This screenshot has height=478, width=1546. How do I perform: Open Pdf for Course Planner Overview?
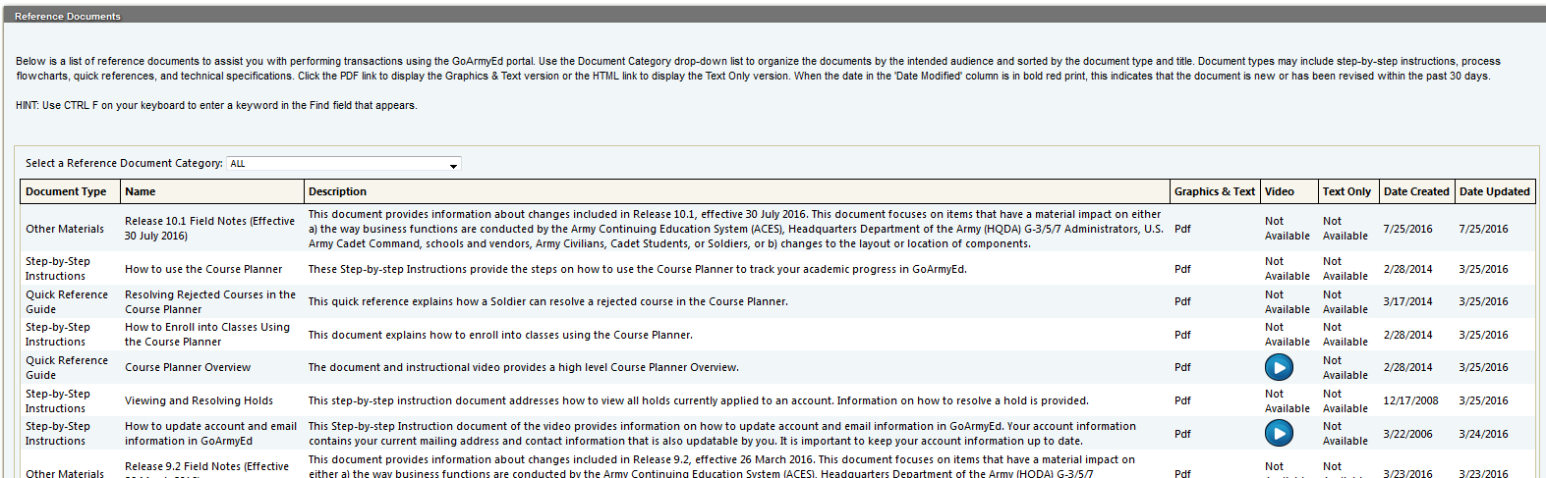click(1182, 367)
